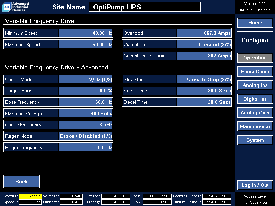The width and height of the screenshot is (275, 206).
Task: Toggle Current Limit Enabled (2/2) setting
Action: pos(204,44)
